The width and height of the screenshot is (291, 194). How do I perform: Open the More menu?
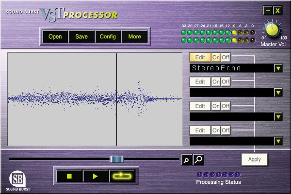[x=134, y=36]
